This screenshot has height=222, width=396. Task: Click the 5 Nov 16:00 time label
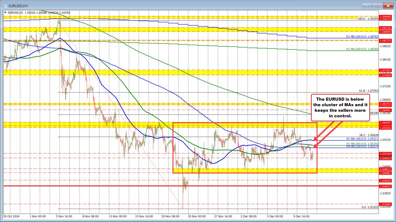coord(64,216)
